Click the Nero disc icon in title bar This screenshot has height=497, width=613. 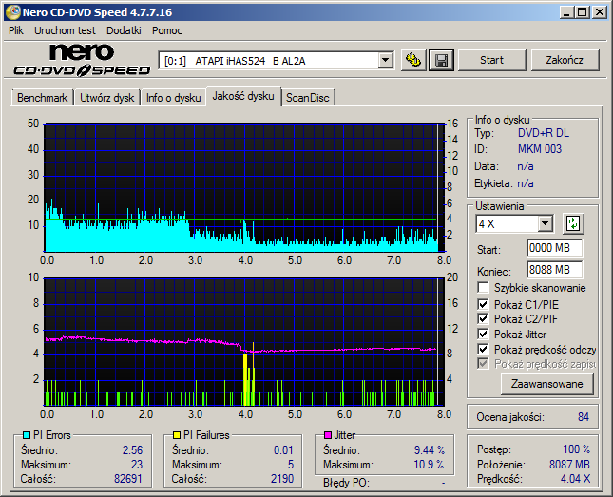pos(12,12)
